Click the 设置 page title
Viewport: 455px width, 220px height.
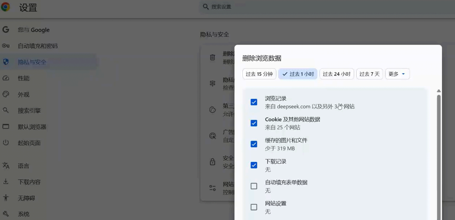[28, 7]
